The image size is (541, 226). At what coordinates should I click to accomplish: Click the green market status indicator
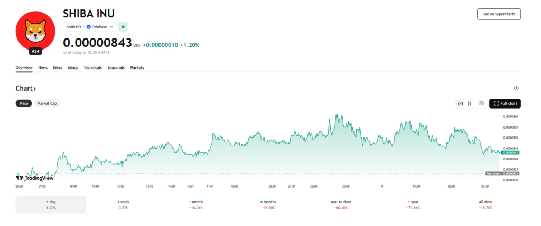pos(123,26)
